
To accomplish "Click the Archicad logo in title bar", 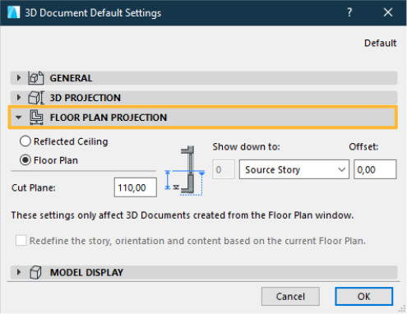I will 14,12.
